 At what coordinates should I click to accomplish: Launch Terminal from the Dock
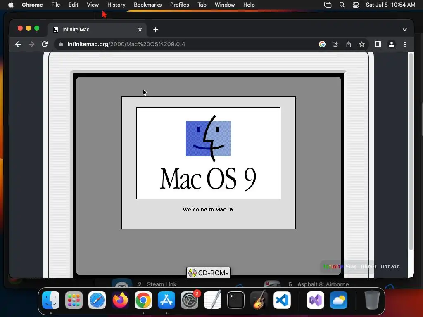coord(236,300)
